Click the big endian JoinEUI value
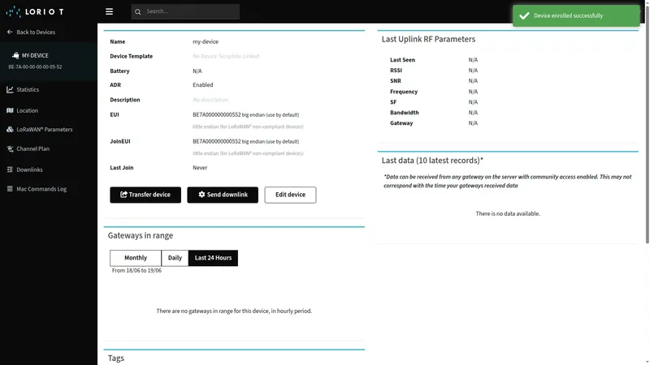Image resolution: width=650 pixels, height=365 pixels. coord(216,141)
